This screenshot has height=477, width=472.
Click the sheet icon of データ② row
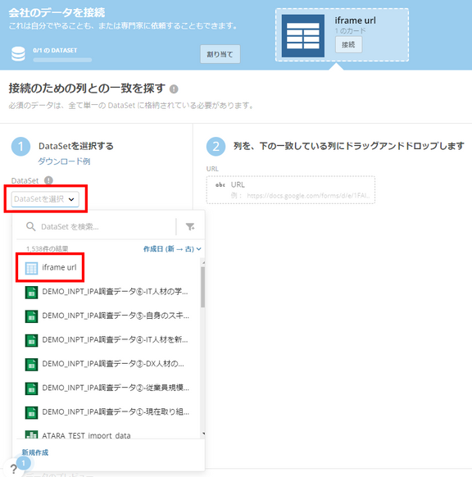click(31, 388)
